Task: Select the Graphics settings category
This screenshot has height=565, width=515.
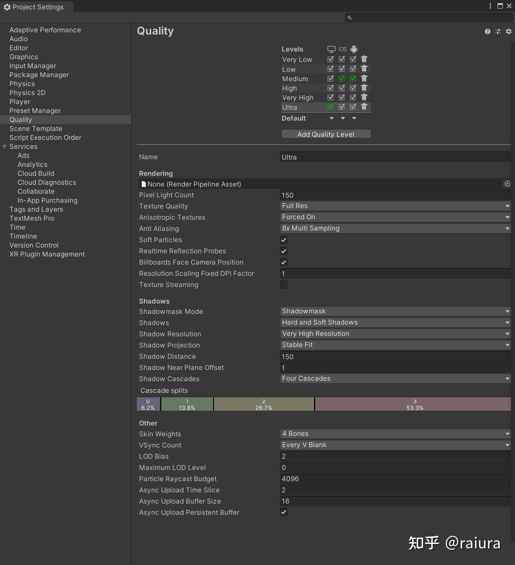Action: point(23,57)
